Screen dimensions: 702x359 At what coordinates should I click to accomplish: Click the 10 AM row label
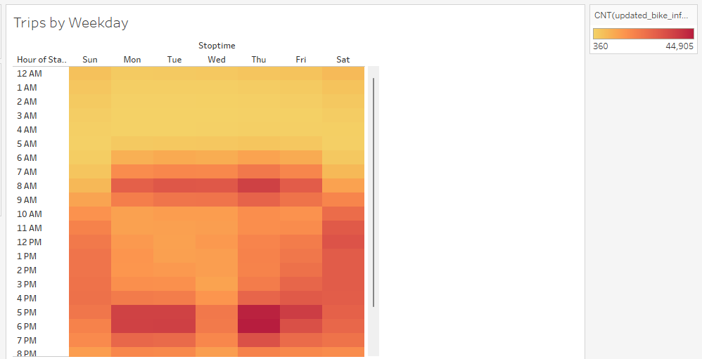[29, 214]
